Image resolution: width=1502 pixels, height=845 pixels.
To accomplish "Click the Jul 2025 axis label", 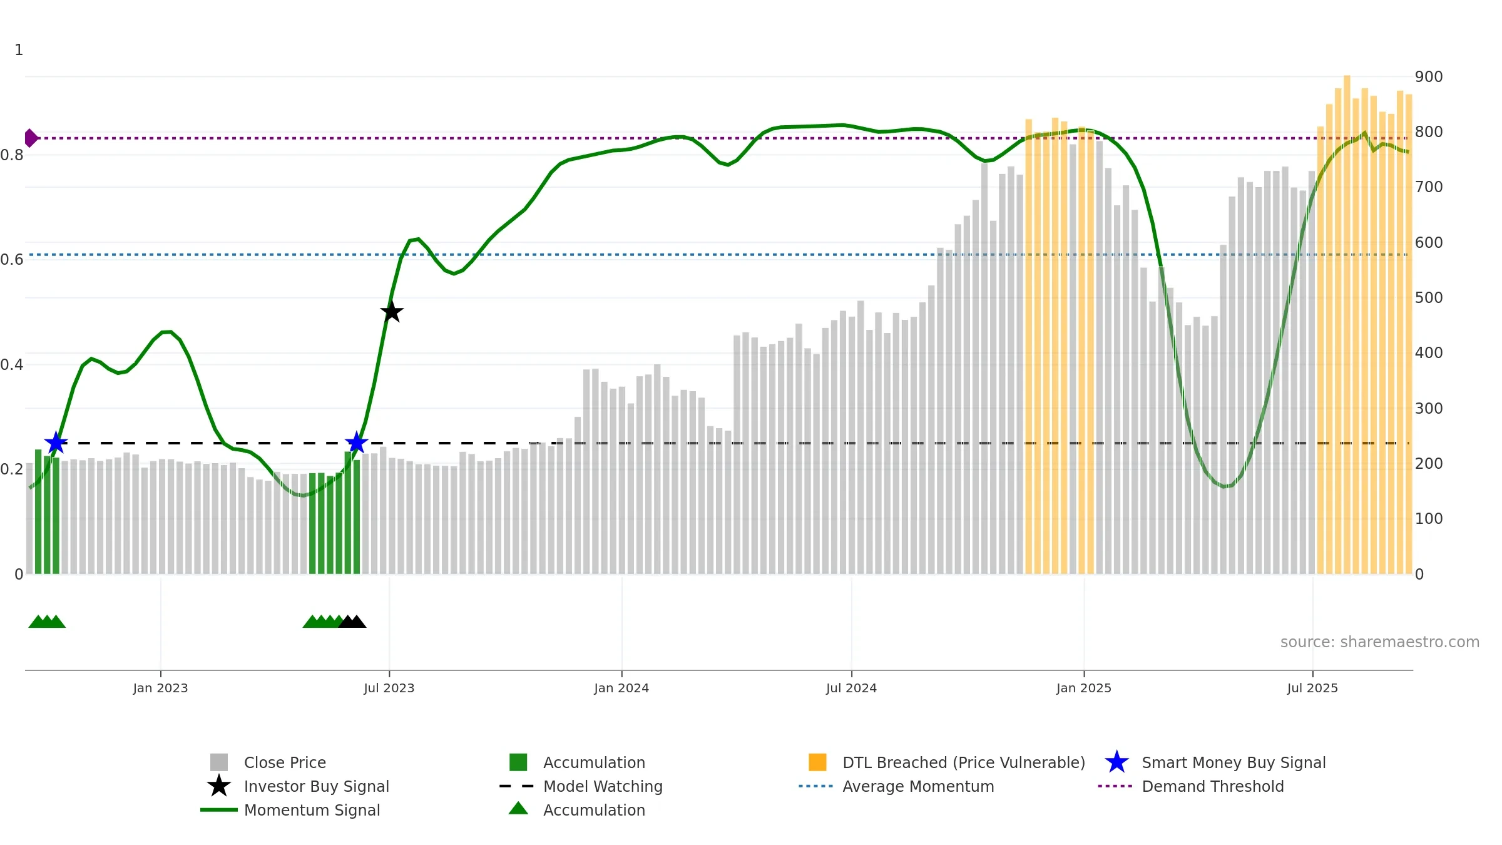I will pos(1312,689).
